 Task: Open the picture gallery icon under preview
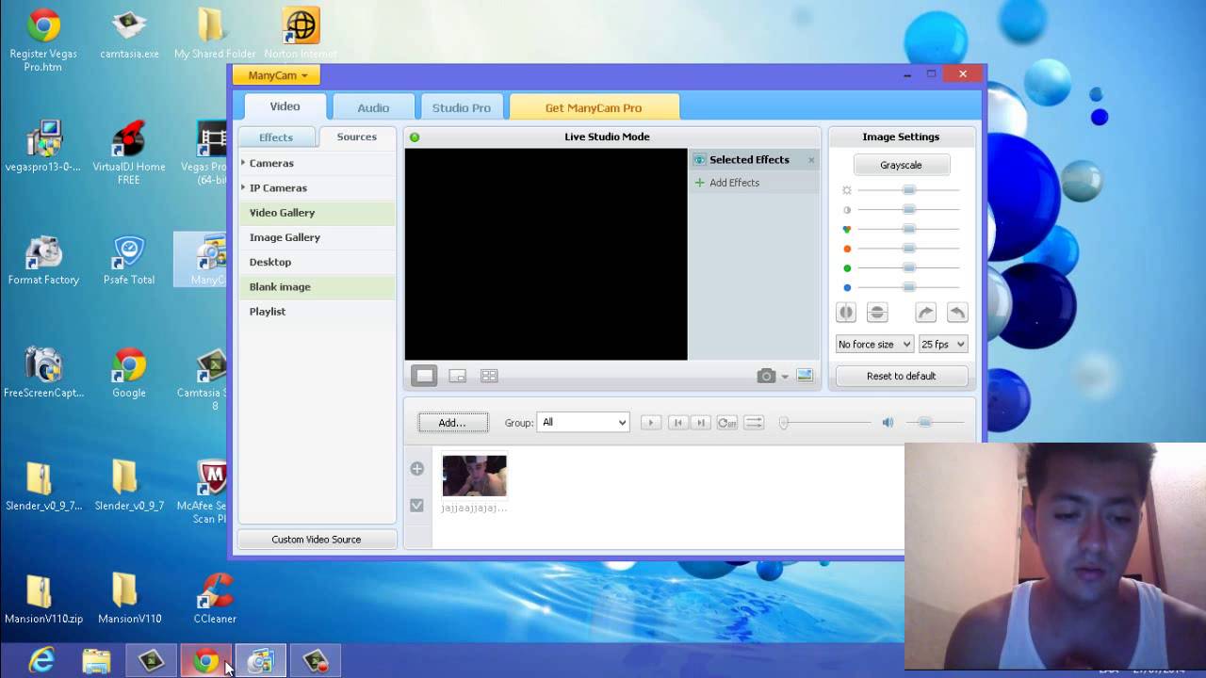805,376
